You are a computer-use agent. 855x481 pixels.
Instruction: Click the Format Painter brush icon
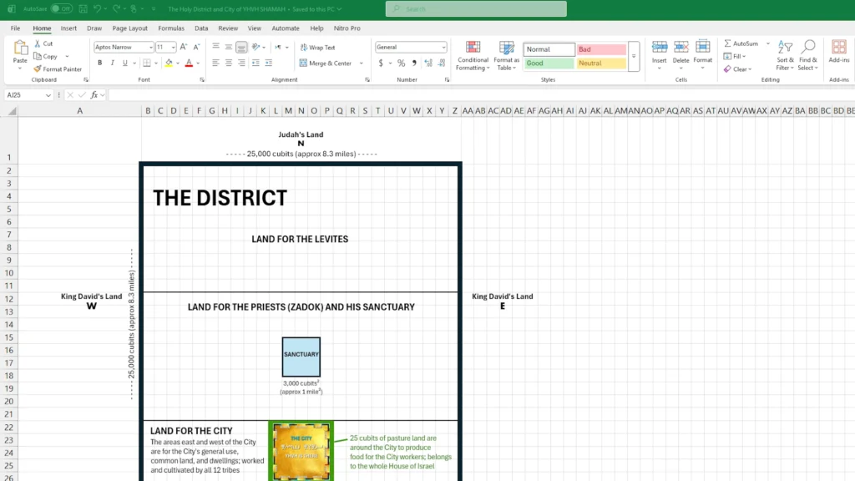click(x=38, y=69)
